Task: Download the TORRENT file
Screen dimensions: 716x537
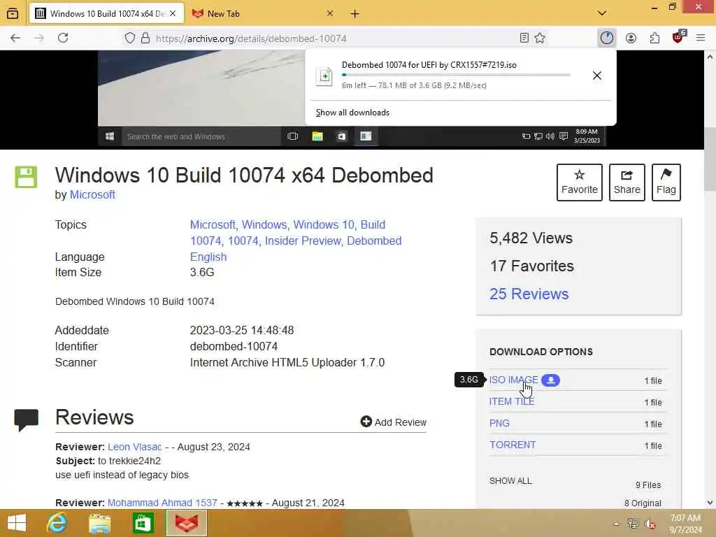Action: point(513,445)
